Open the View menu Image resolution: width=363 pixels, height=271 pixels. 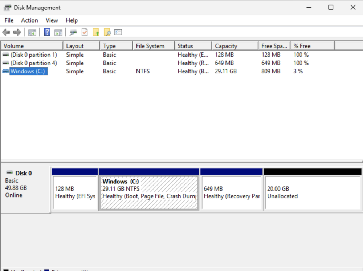[52, 20]
